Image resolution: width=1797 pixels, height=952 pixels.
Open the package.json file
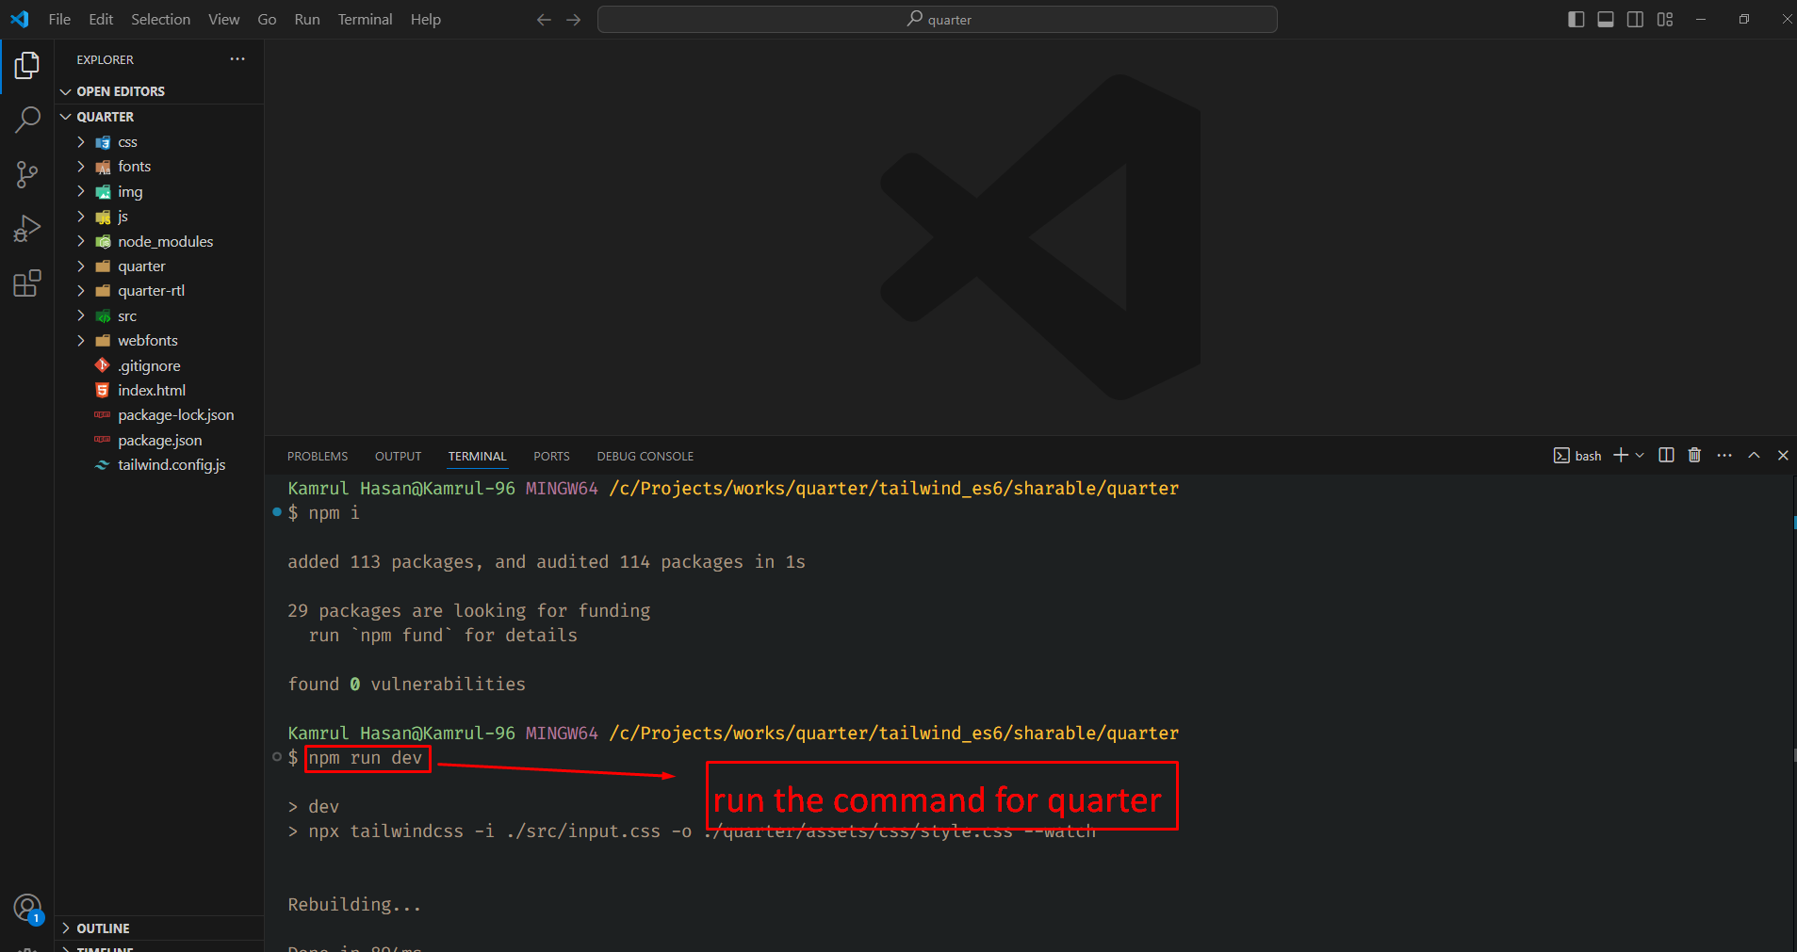pos(159,441)
